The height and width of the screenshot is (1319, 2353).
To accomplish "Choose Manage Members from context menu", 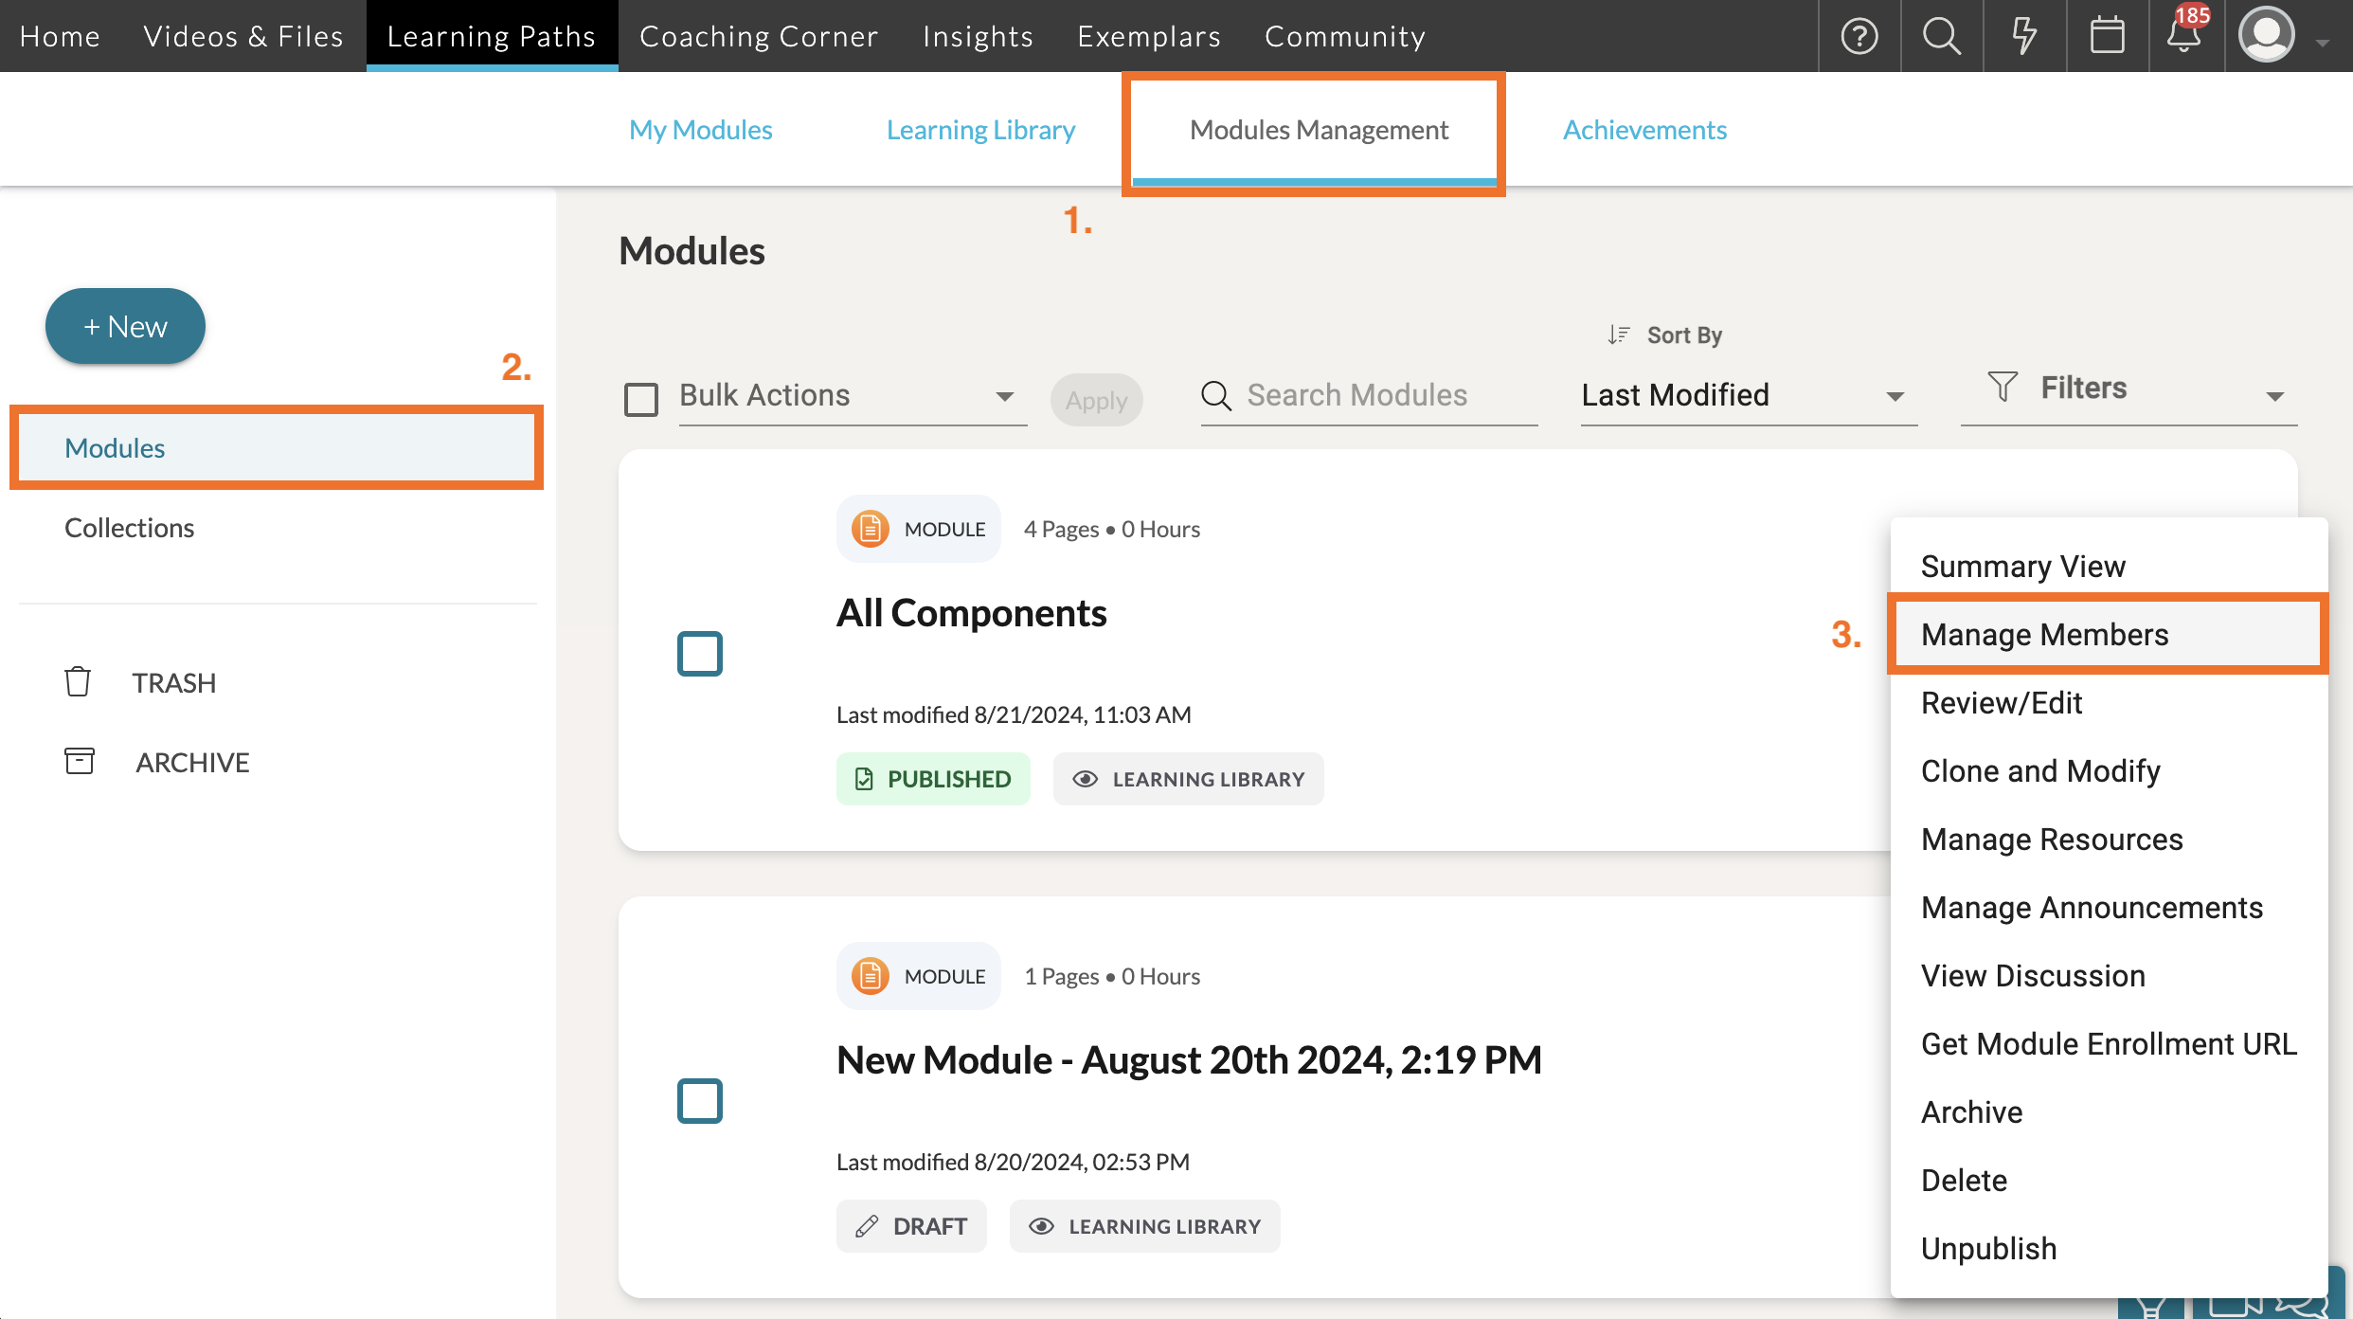I will pos(2044,635).
